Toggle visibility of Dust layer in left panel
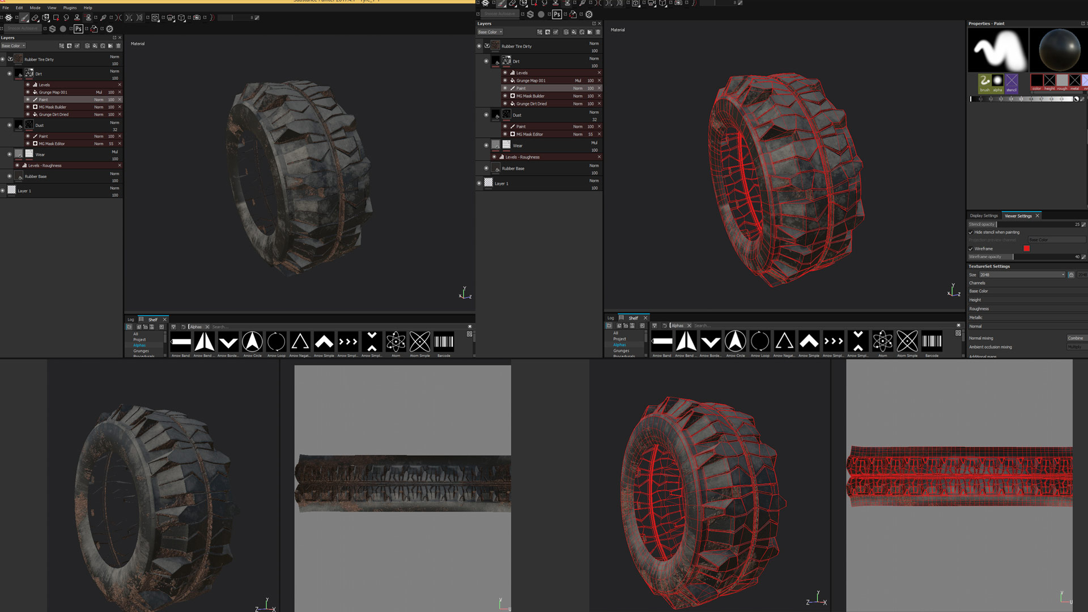1088x612 pixels. click(x=10, y=125)
